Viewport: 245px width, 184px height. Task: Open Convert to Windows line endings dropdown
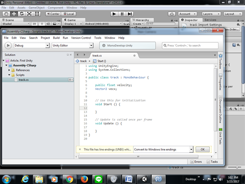(x=163, y=149)
